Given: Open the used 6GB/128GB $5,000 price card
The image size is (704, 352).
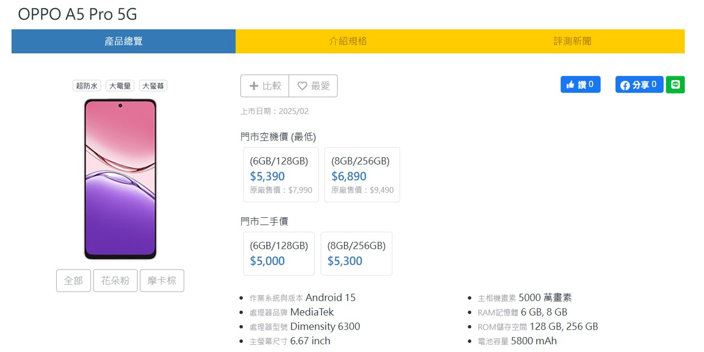Looking at the screenshot, I should click(279, 254).
